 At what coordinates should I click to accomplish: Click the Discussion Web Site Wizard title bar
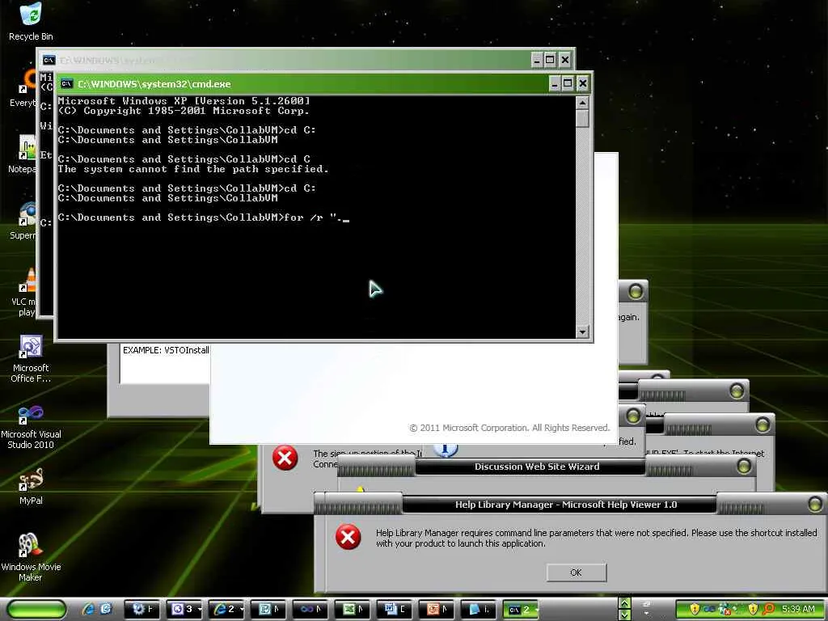click(537, 467)
